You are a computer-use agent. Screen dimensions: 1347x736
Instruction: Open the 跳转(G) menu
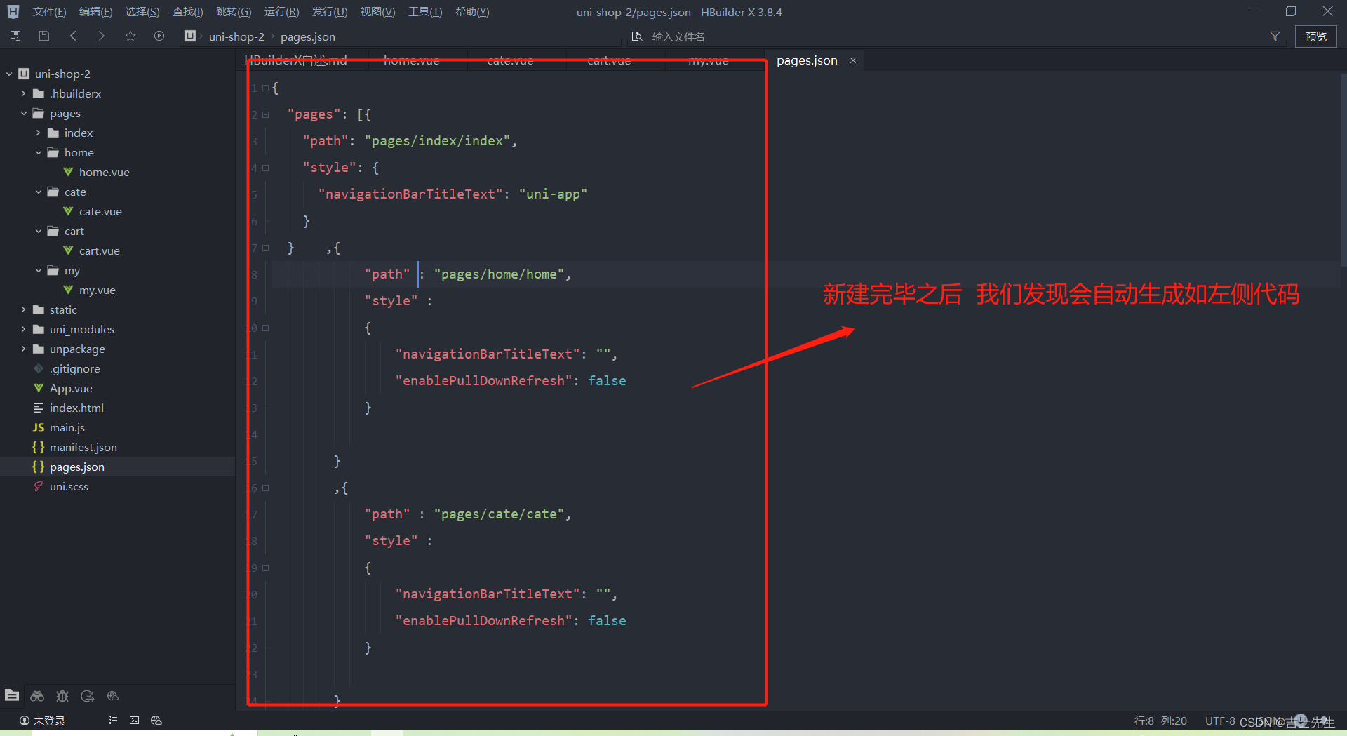(234, 12)
